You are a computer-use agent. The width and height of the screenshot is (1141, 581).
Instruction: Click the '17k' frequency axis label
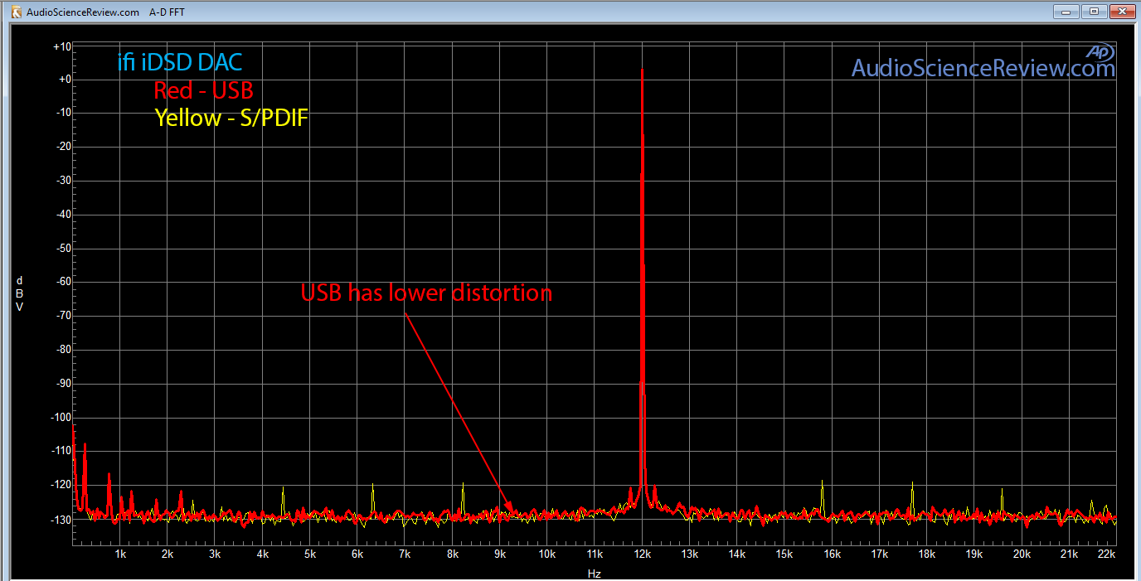point(880,554)
